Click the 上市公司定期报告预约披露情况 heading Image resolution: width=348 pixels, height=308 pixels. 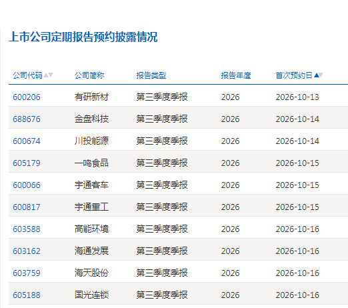click(x=83, y=37)
